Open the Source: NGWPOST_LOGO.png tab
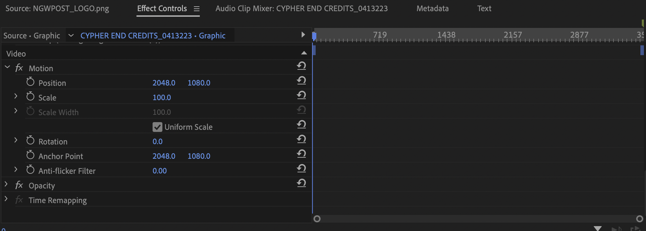Screen dimensions: 646x231 57,8
